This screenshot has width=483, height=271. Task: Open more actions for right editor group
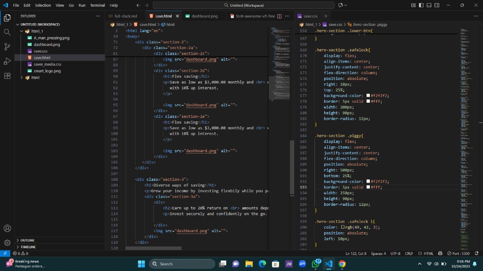tap(476, 16)
